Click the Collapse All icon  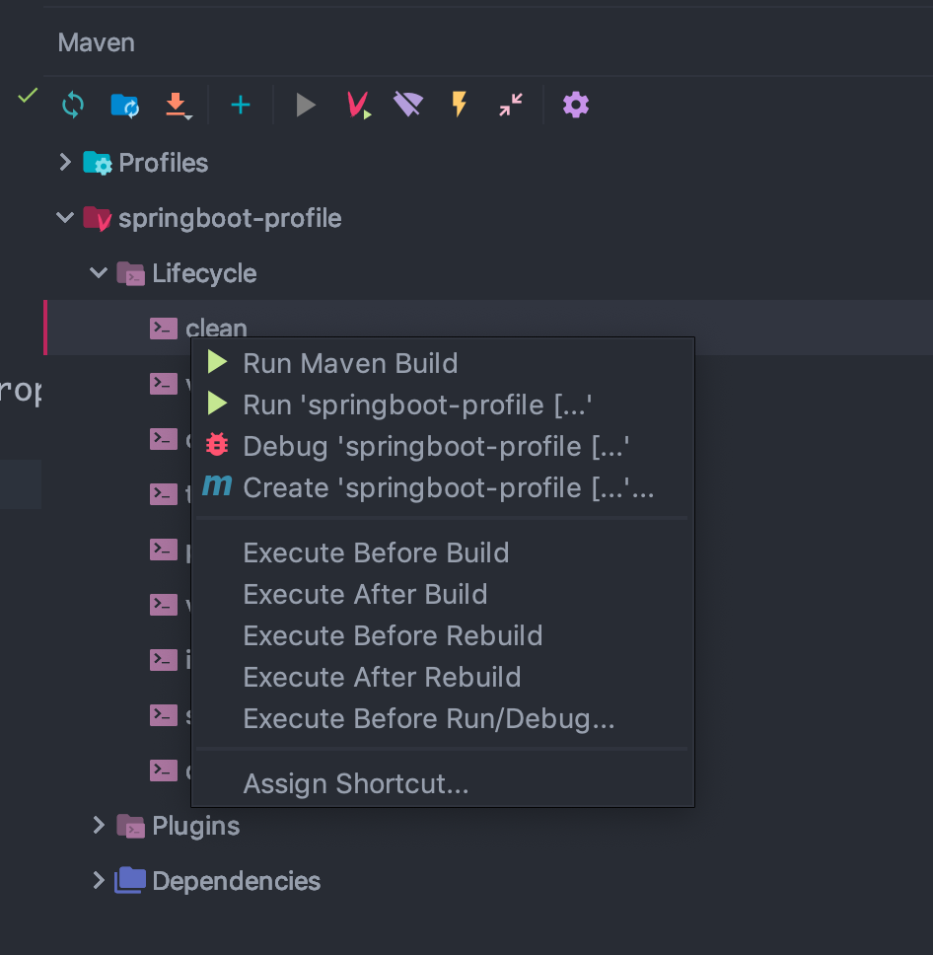coord(511,105)
